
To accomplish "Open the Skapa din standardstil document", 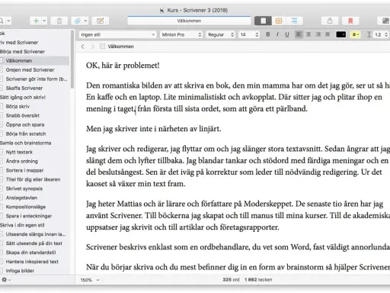I will 30,253.
